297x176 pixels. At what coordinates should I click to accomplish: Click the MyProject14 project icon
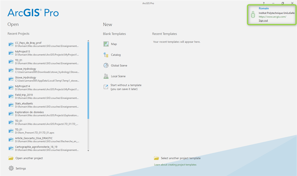[11, 87]
